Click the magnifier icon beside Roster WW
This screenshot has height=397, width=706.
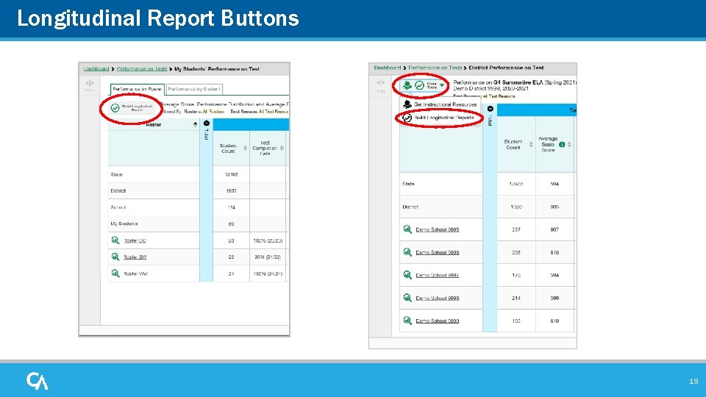pos(115,273)
